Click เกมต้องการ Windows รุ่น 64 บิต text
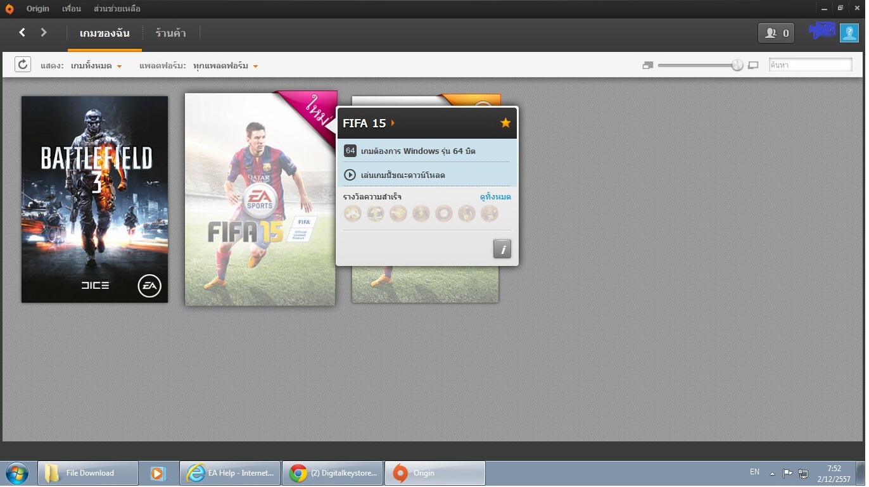The image size is (869, 487). click(418, 151)
